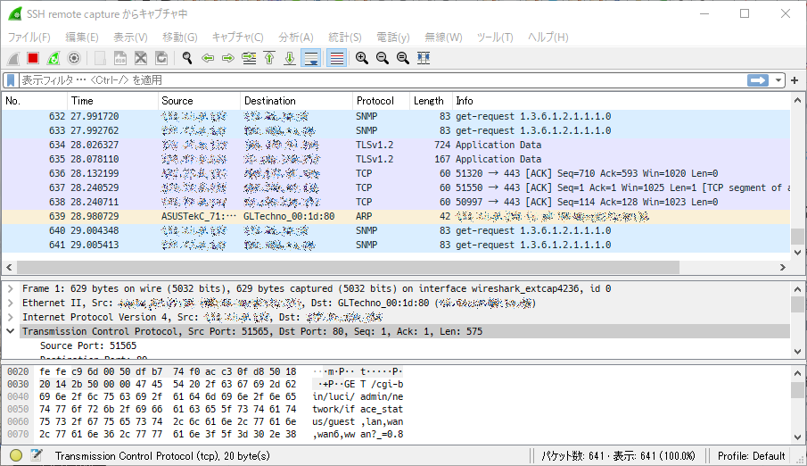The height and width of the screenshot is (466, 807).
Task: Sort packets by No. column header
Action: pos(34,101)
